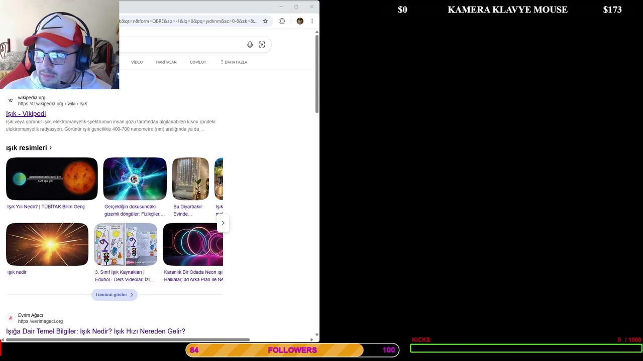The width and height of the screenshot is (643, 361).
Task: Click the https://tr.wikipedia.org › wiki › Işık URL text
Action: [52, 104]
